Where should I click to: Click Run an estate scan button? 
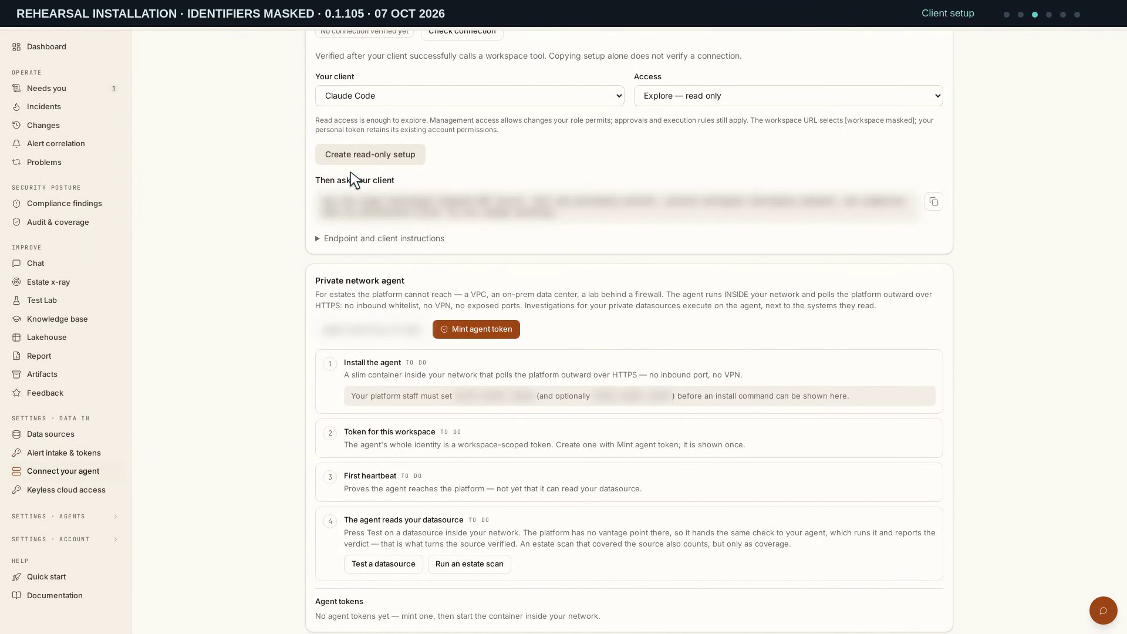pyautogui.click(x=470, y=564)
